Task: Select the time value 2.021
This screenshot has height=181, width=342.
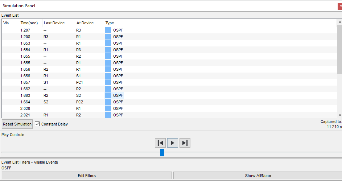Action: 25,115
